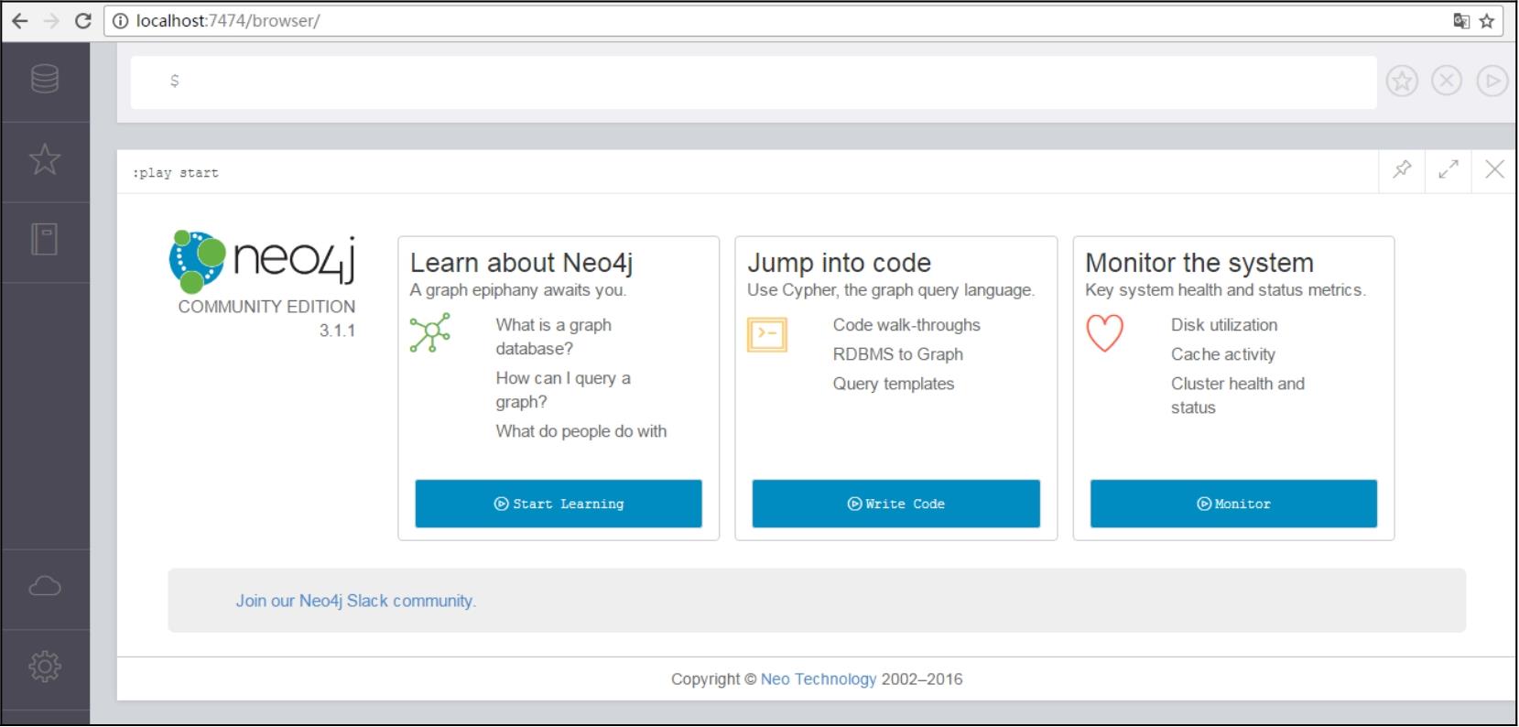Click 'Key system health and status metrics.' subtitle
1519x727 pixels.
click(1225, 290)
